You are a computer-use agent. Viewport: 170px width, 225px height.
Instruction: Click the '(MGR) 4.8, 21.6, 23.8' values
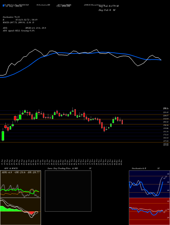pos(35,28)
